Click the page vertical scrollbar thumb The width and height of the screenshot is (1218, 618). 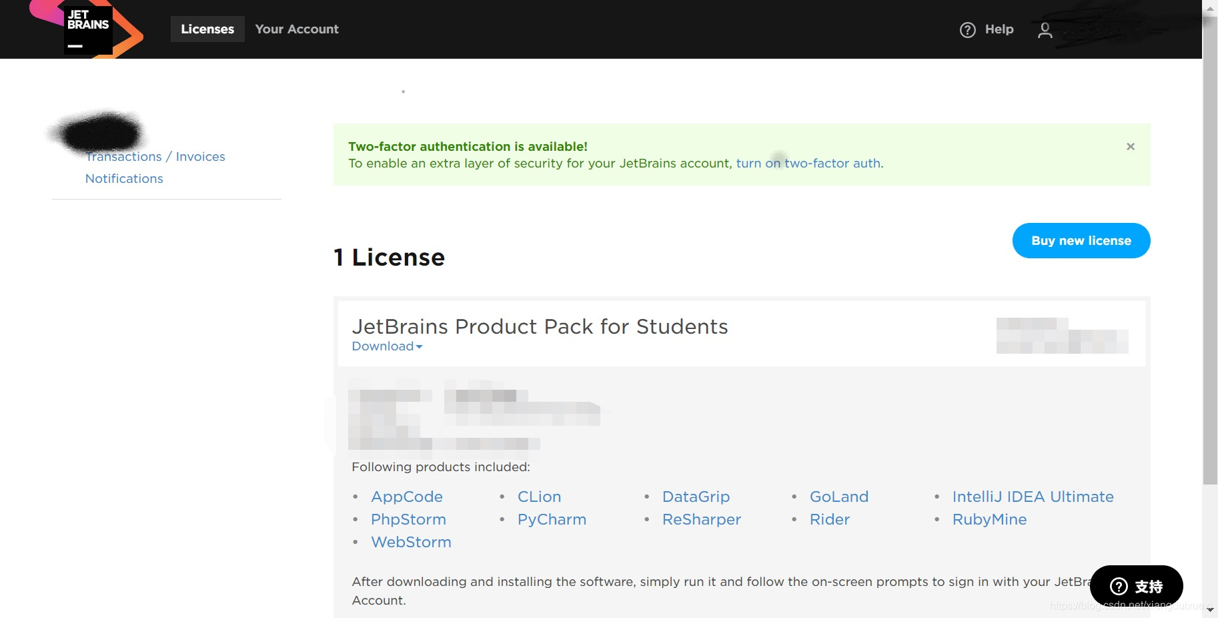pos(1210,250)
